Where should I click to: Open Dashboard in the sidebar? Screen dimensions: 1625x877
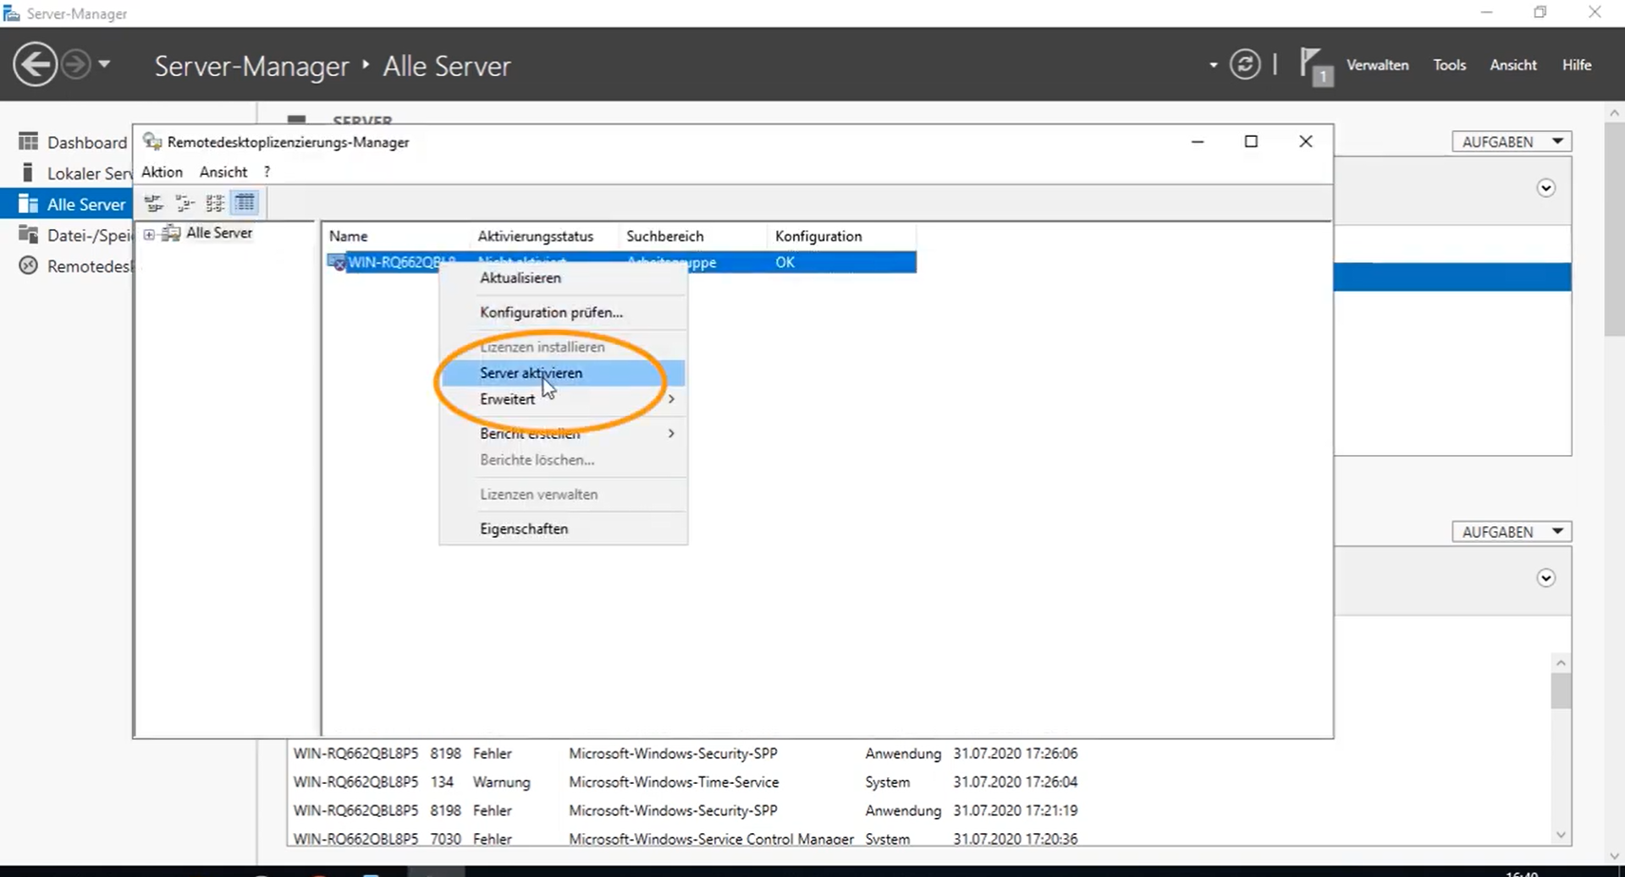pyautogui.click(x=85, y=142)
